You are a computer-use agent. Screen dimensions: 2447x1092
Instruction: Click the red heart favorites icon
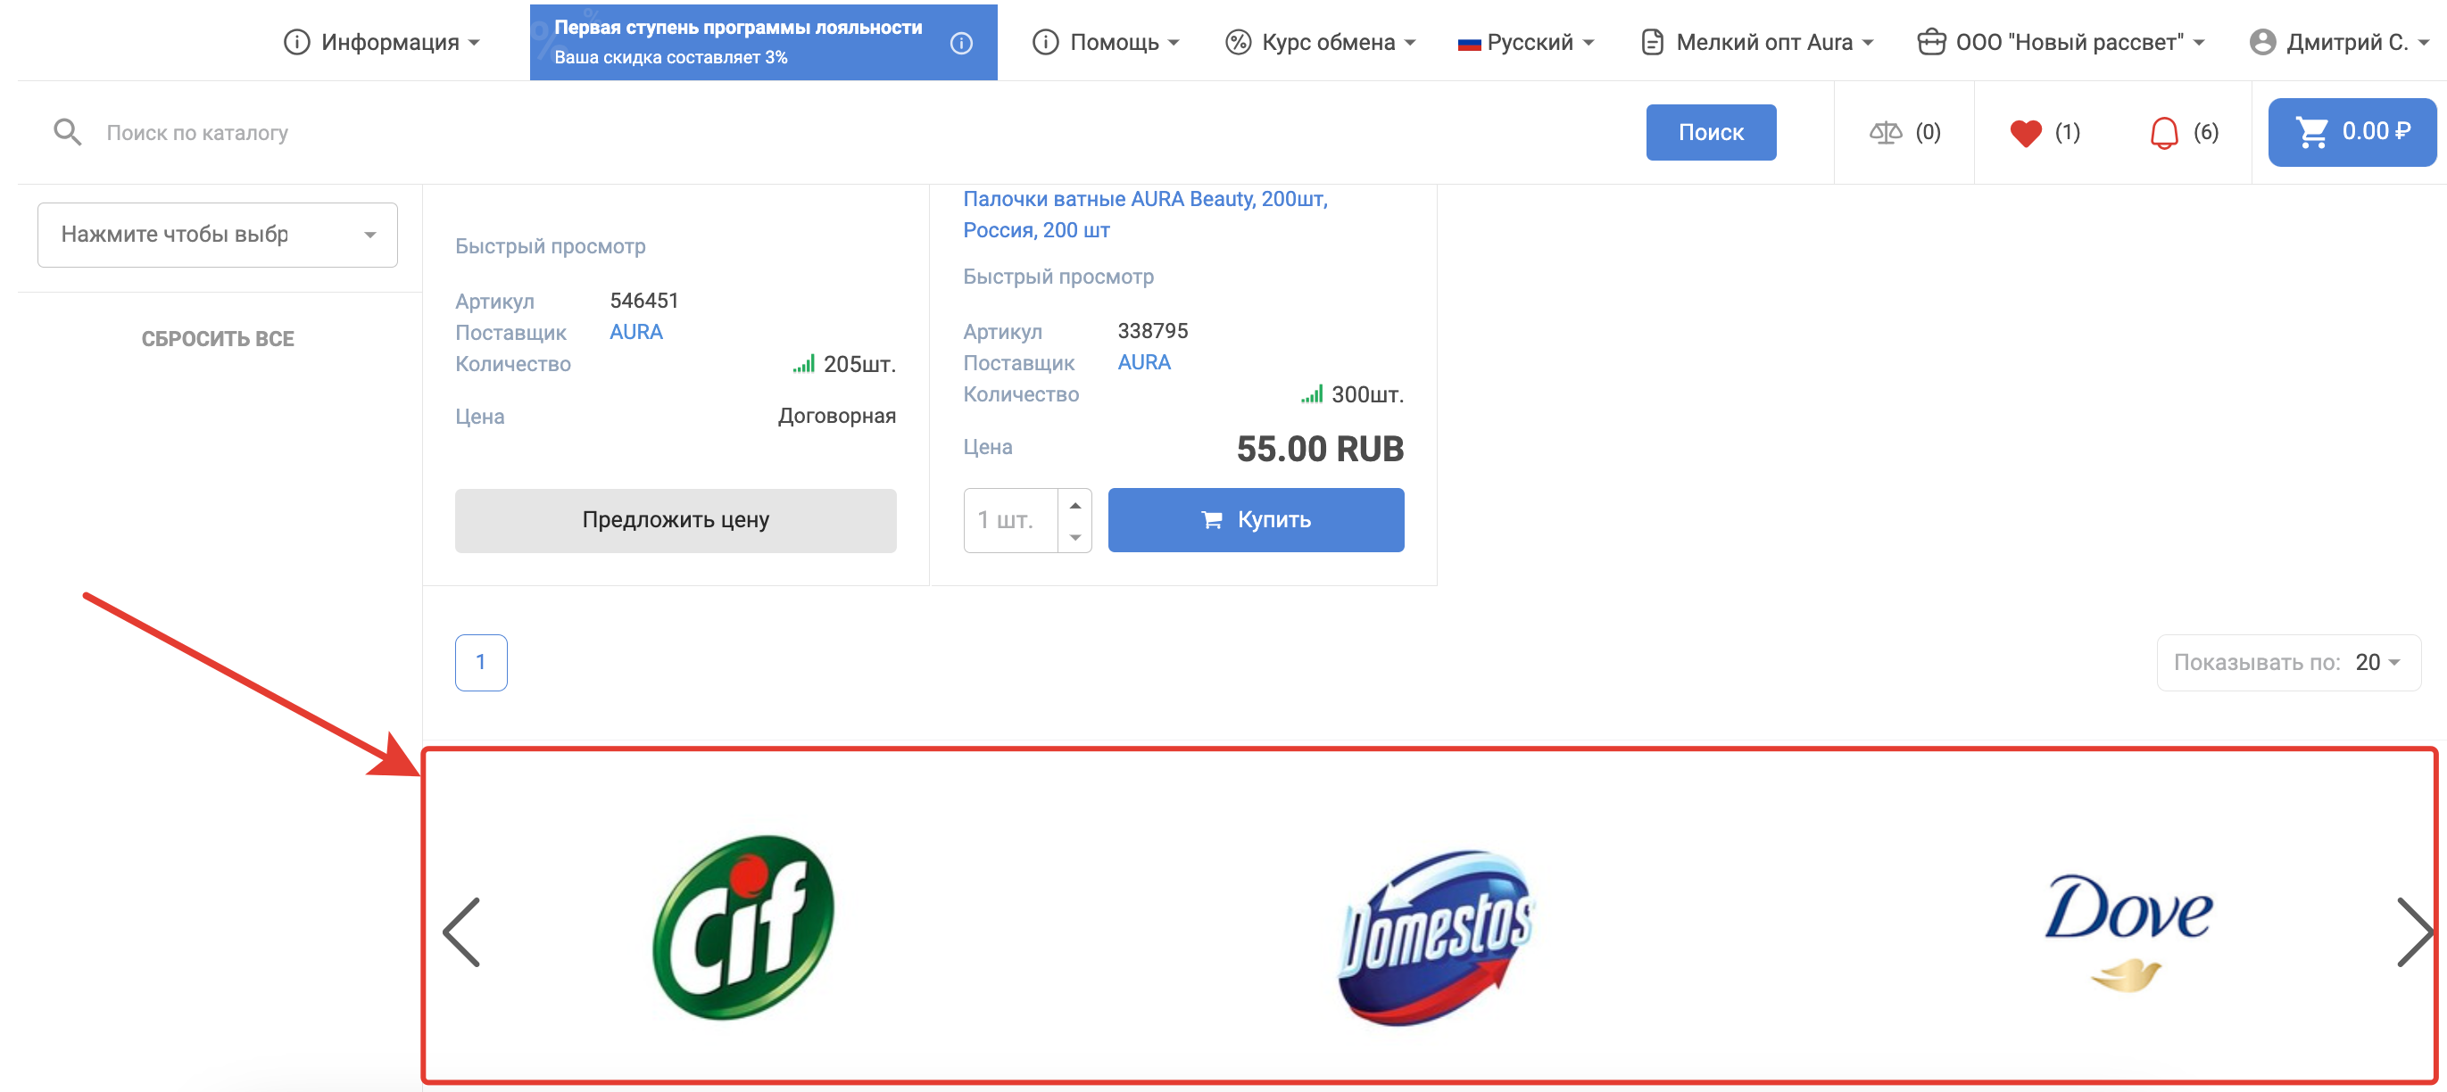(2025, 133)
